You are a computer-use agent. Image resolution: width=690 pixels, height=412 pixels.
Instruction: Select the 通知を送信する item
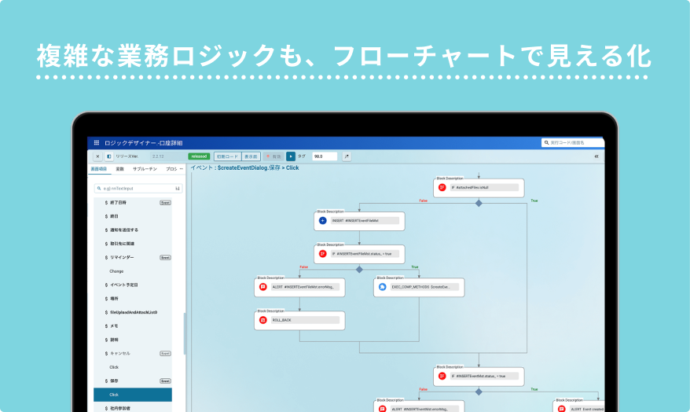click(124, 230)
